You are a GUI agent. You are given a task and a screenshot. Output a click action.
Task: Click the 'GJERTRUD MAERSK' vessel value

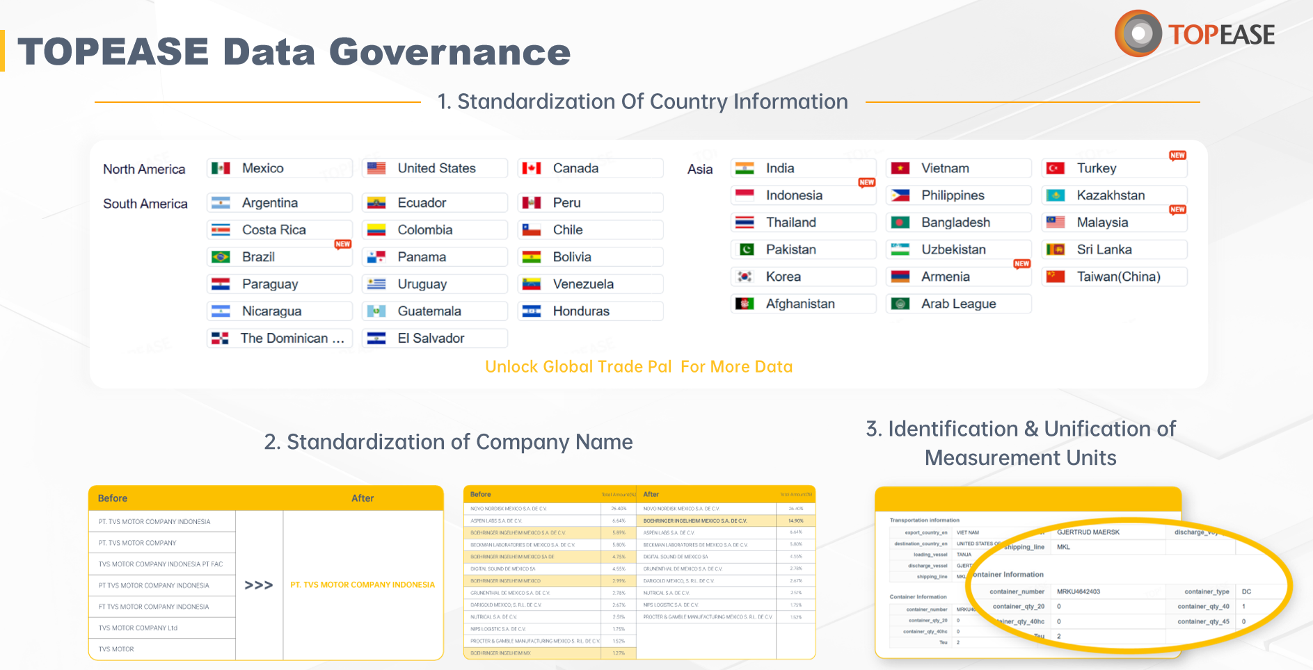pos(1088,532)
